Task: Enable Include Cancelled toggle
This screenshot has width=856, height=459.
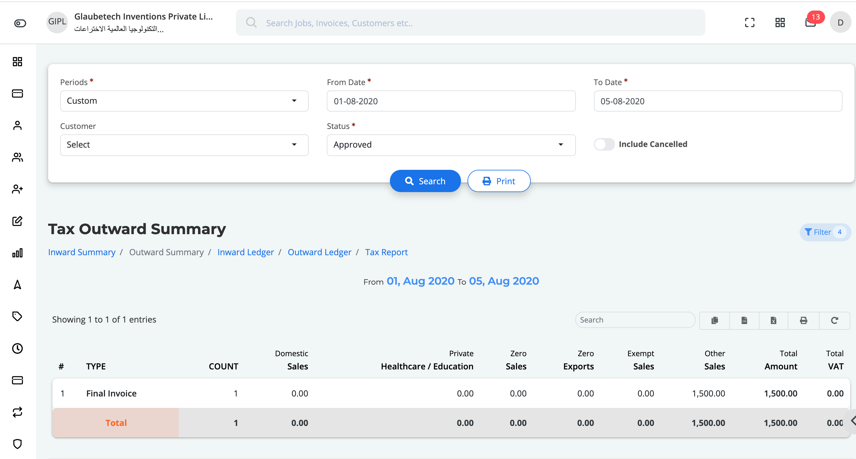Action: [602, 144]
